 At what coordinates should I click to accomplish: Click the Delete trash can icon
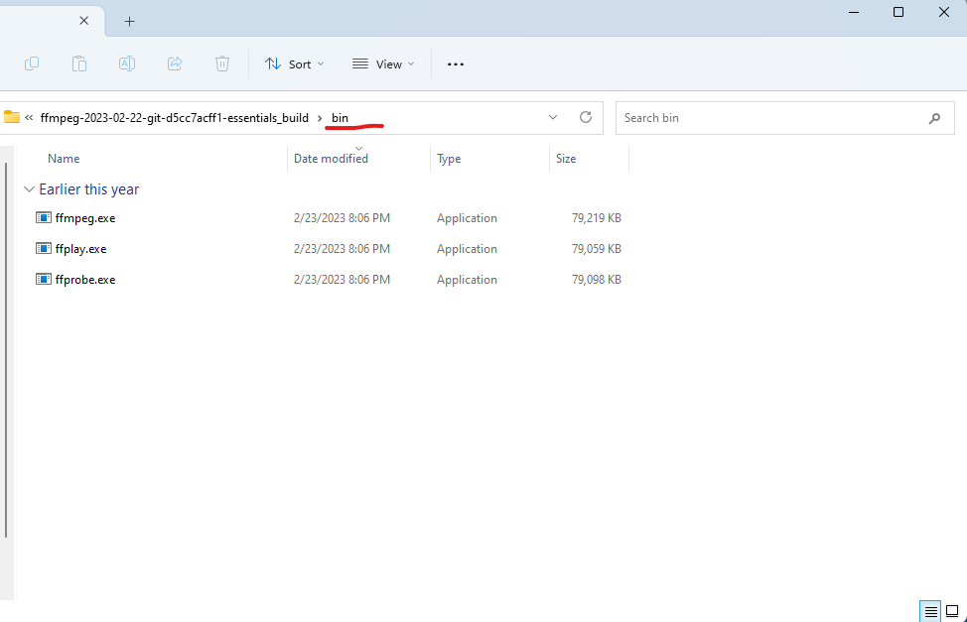tap(222, 63)
